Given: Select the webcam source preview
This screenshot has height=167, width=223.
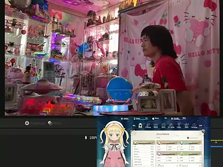Looking at the screenshot, I should 112,58.
